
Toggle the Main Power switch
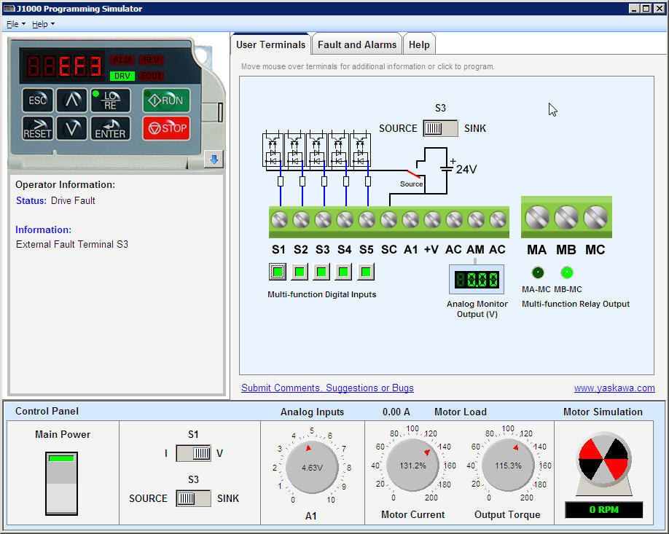(x=61, y=484)
